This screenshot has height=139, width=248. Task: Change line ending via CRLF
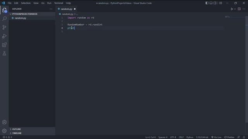[x=181, y=137]
